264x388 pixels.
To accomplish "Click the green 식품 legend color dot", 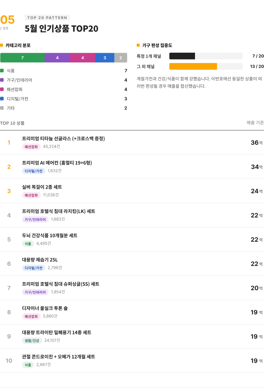I will tap(2, 71).
